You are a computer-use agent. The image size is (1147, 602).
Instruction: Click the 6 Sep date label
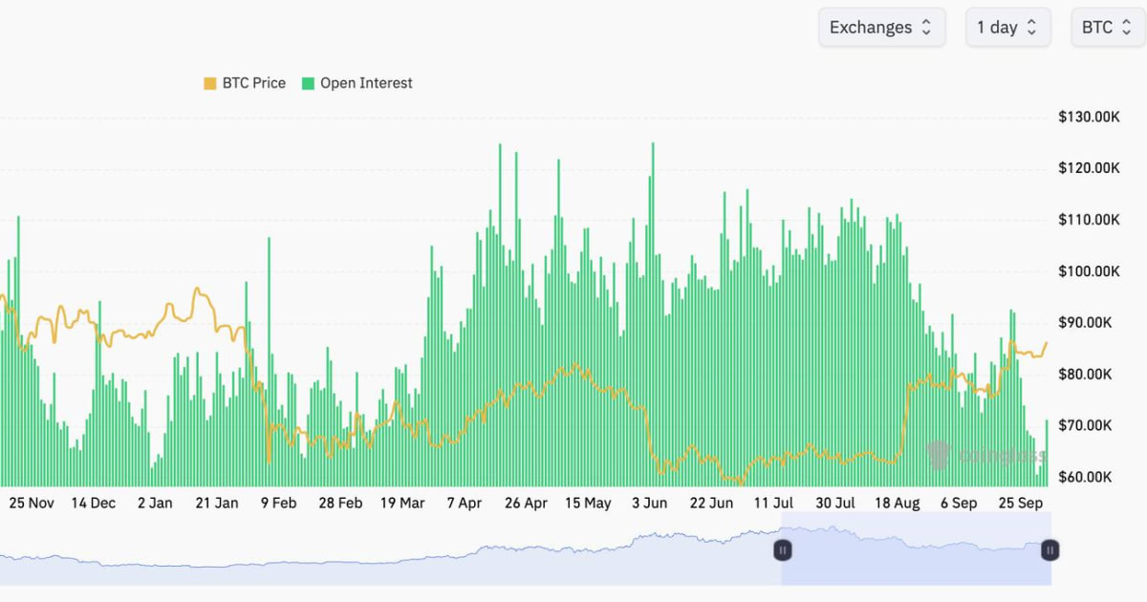pyautogui.click(x=958, y=503)
